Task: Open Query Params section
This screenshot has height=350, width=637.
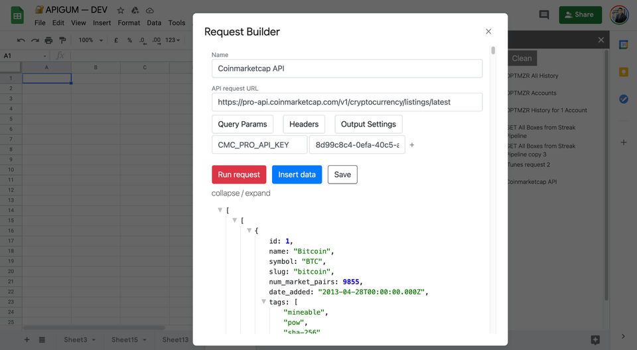Action: (x=243, y=124)
